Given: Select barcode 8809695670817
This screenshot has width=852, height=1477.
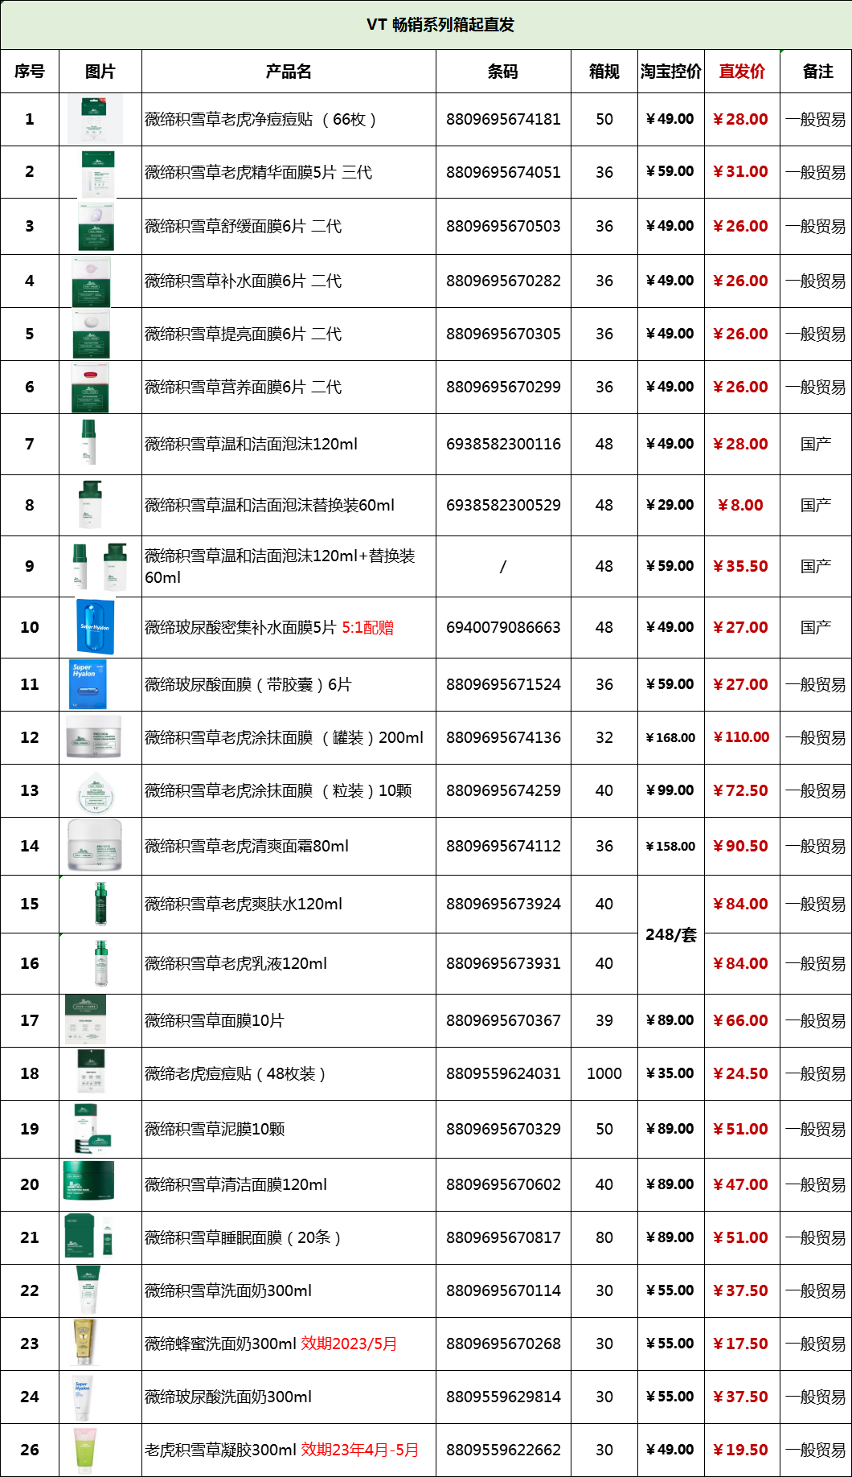Looking at the screenshot, I should 504,1237.
